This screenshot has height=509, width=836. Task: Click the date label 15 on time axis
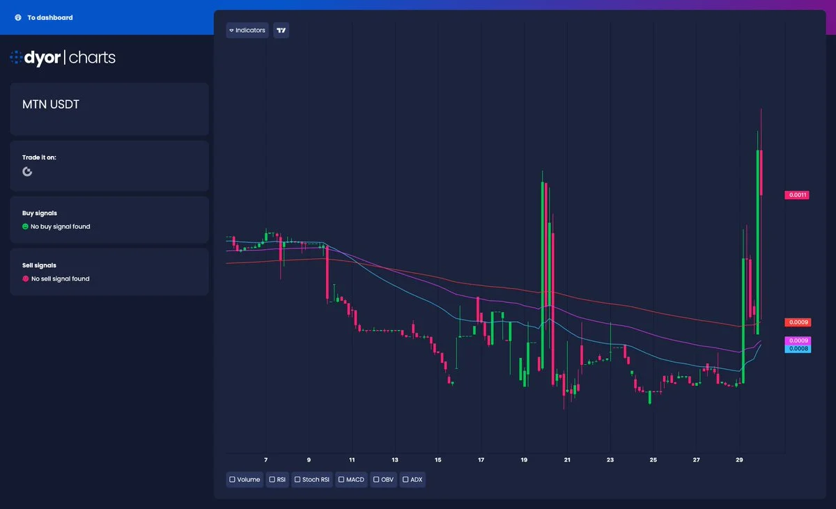point(438,460)
